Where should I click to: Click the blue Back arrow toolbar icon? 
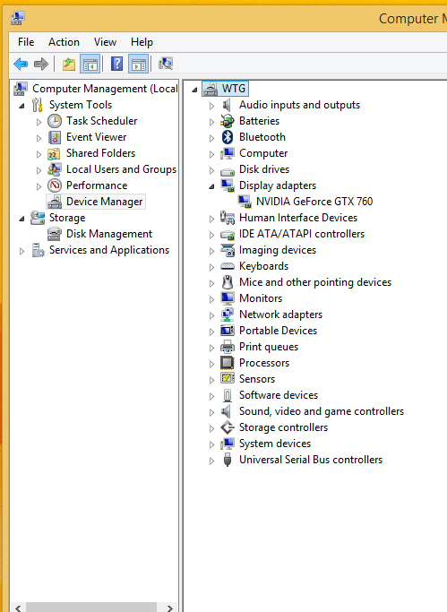click(21, 64)
